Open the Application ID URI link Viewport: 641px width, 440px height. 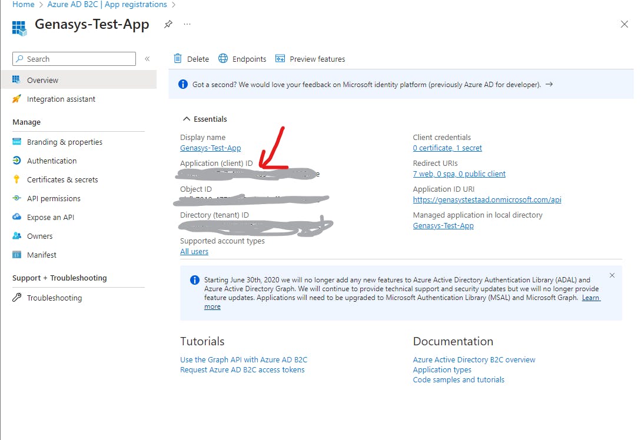pos(487,199)
